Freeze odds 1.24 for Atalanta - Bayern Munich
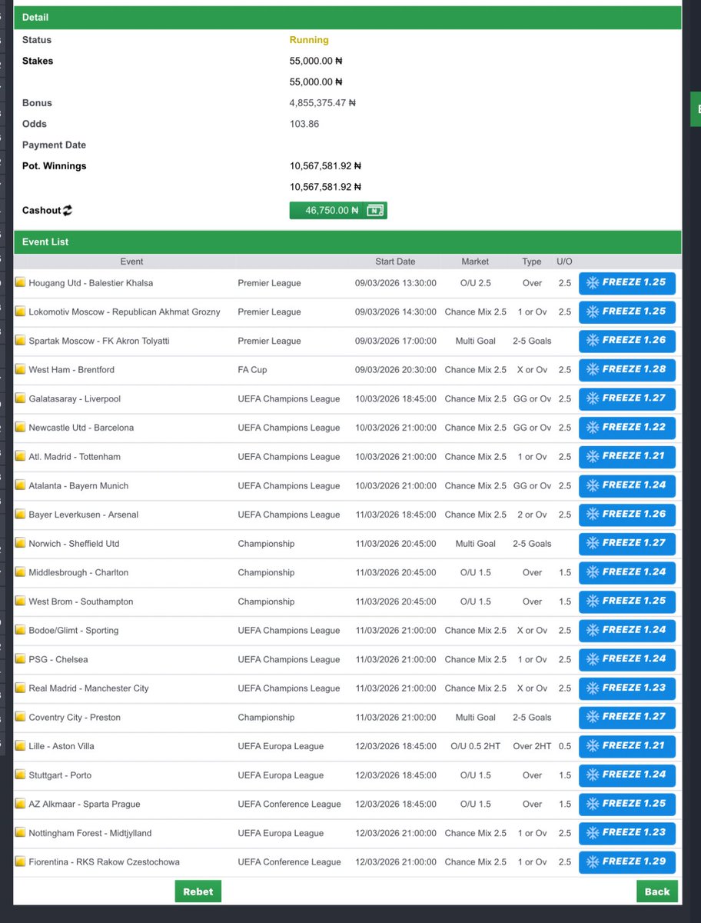Image resolution: width=701 pixels, height=923 pixels. 627,485
